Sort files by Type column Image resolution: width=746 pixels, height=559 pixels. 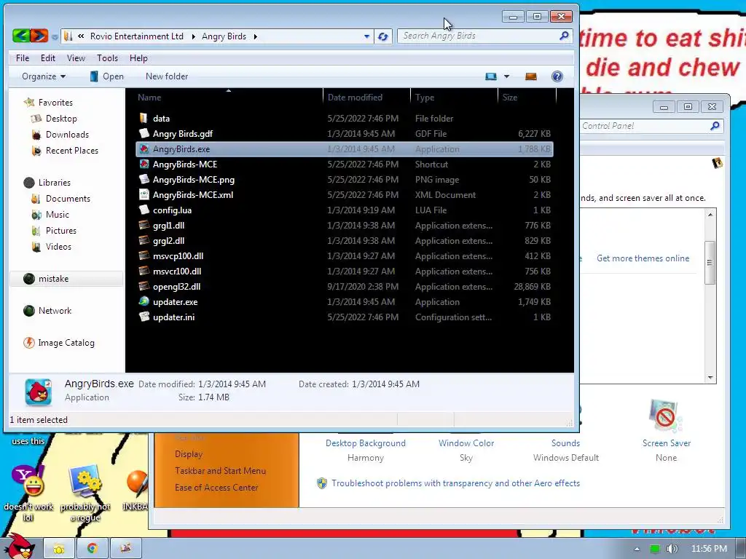click(454, 98)
